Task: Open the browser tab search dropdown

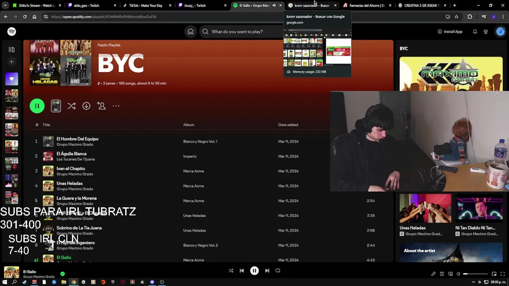Action: (5, 6)
